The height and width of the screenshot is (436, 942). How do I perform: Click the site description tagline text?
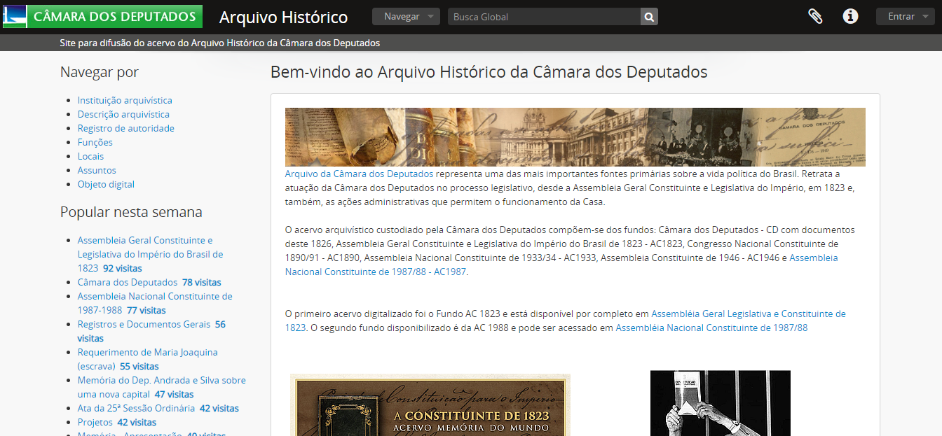click(x=220, y=43)
